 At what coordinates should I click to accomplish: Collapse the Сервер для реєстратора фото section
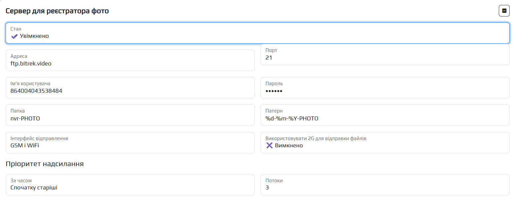pos(504,11)
